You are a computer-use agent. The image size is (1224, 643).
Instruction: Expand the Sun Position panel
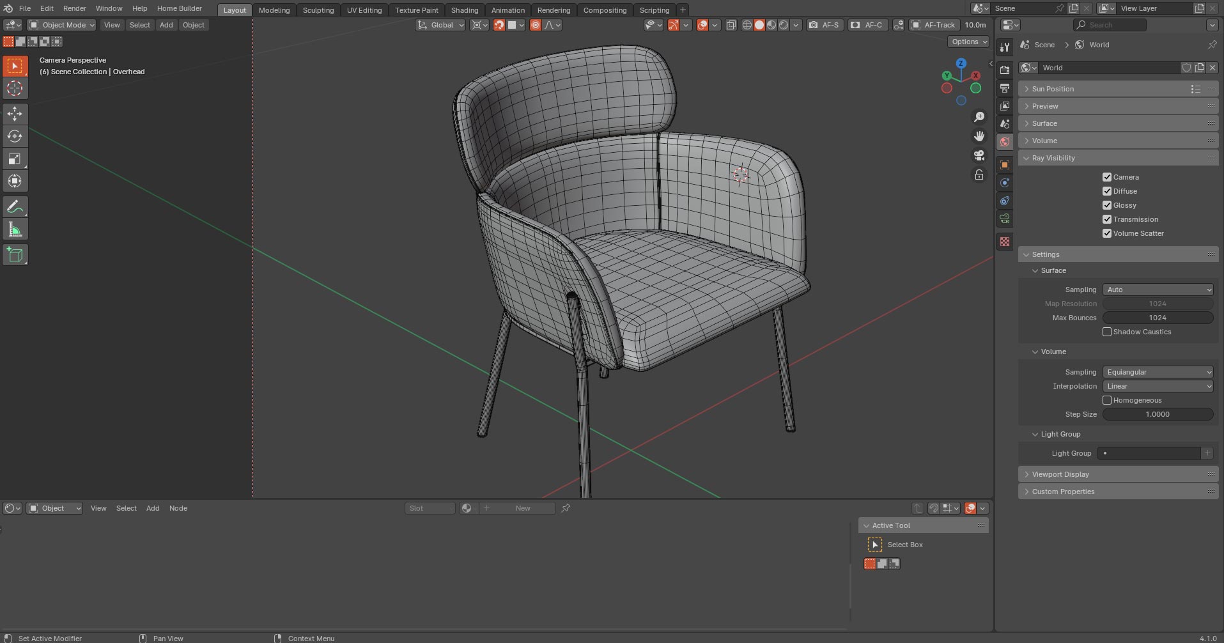1055,88
